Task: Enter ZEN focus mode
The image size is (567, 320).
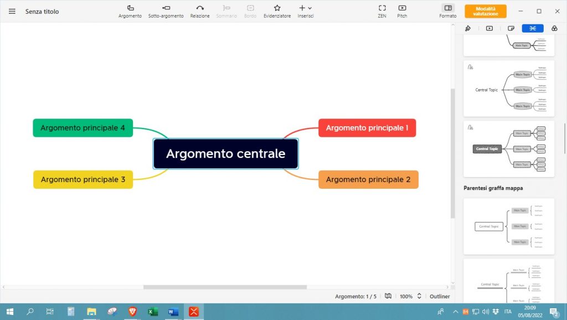Action: tap(382, 11)
